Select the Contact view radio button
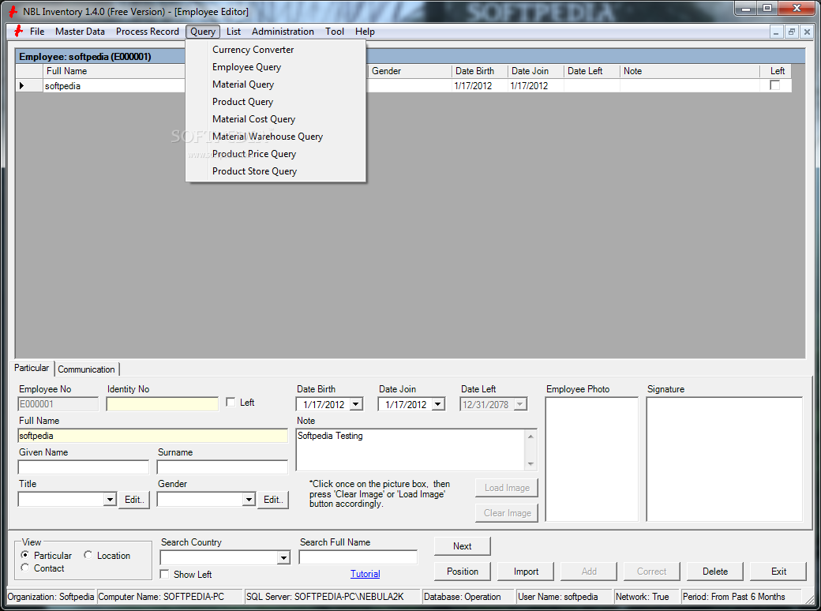The image size is (821, 611). click(25, 568)
